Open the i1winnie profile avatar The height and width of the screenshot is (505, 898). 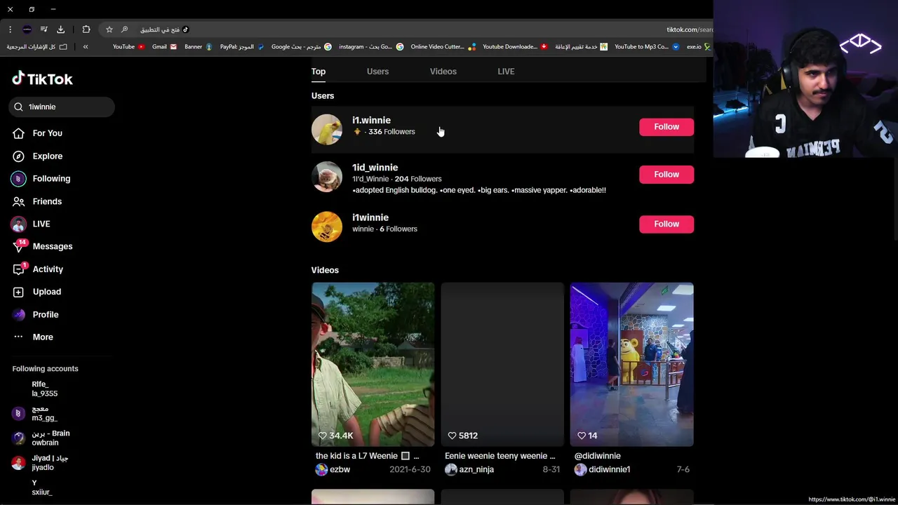click(327, 227)
